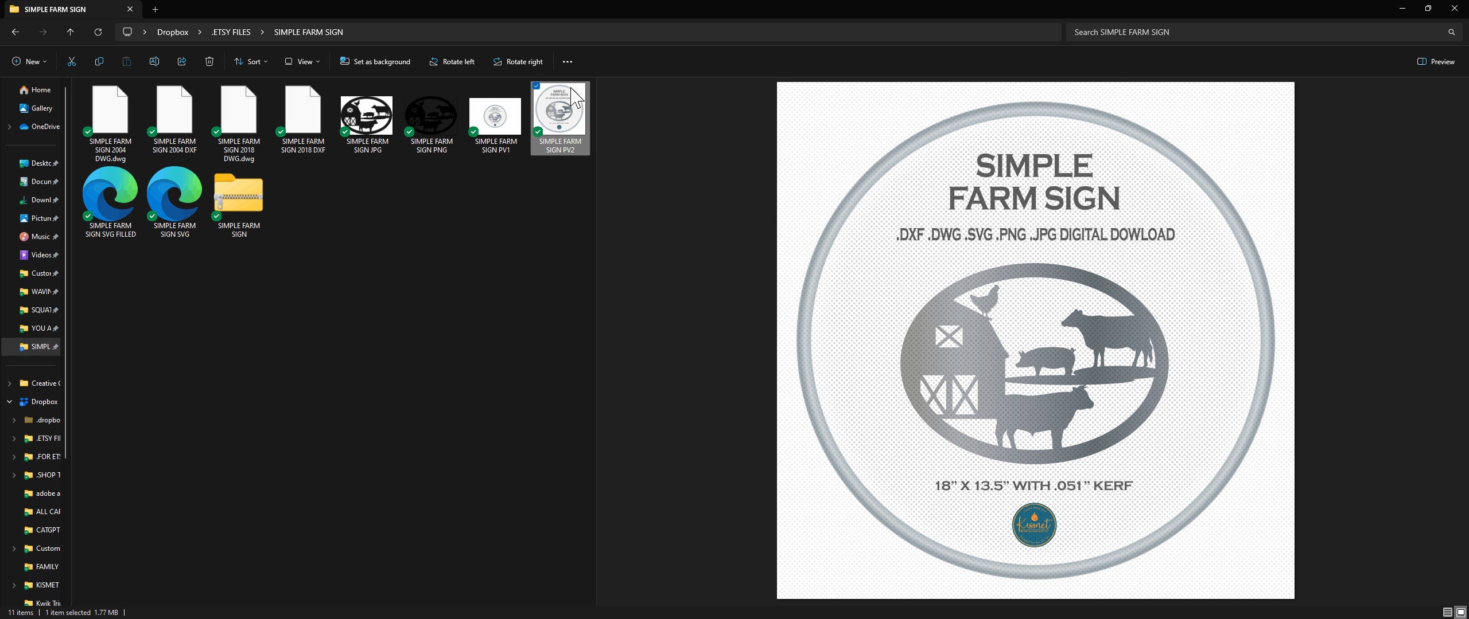Delete the selected file using the trash icon
The image size is (1469, 619).
point(209,61)
